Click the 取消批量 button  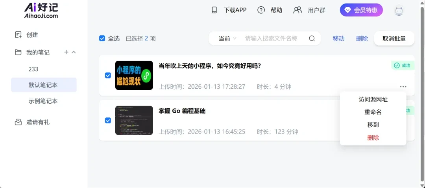[x=394, y=38]
